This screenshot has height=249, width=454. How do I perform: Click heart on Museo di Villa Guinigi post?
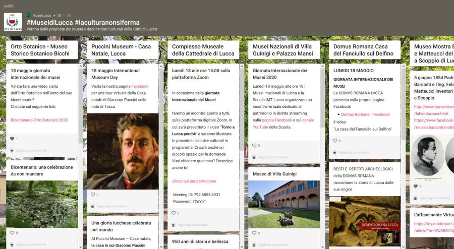pos(255,233)
